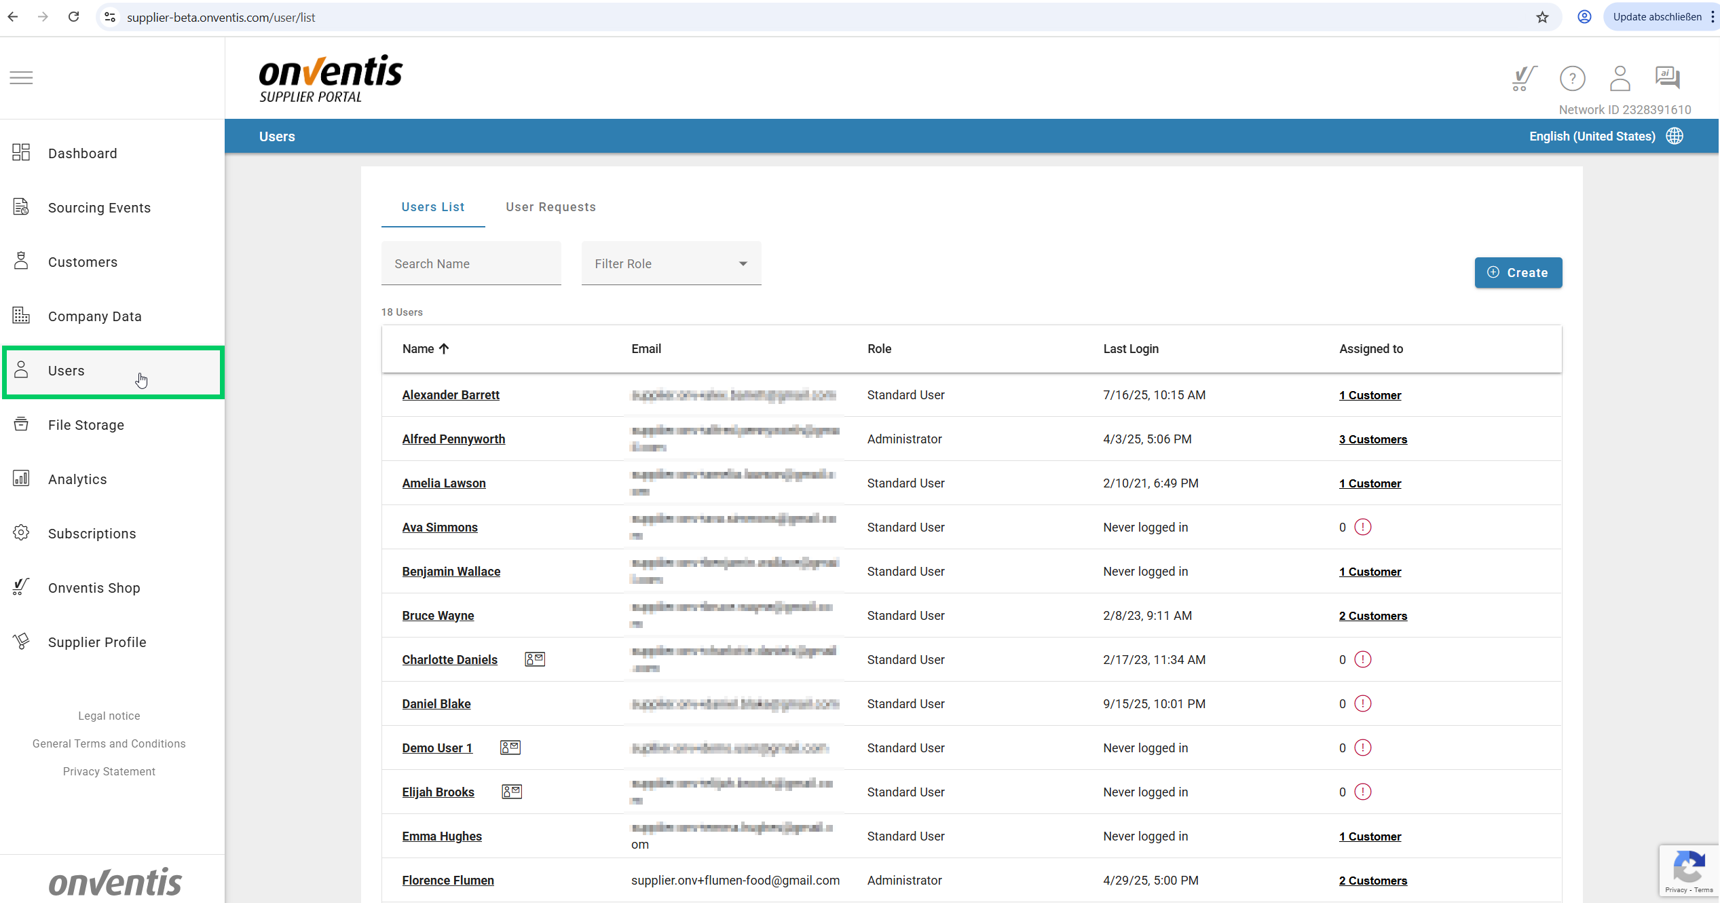Open the AI chat assistant icon

click(x=1667, y=77)
